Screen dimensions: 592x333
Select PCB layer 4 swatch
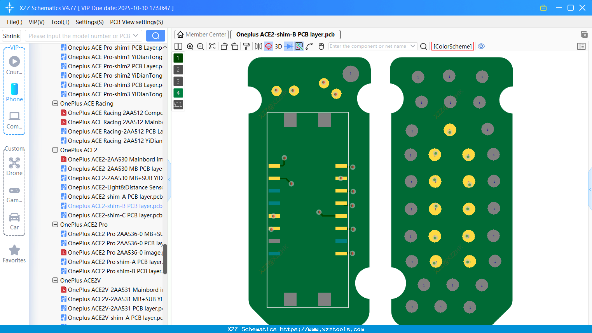pyautogui.click(x=178, y=93)
